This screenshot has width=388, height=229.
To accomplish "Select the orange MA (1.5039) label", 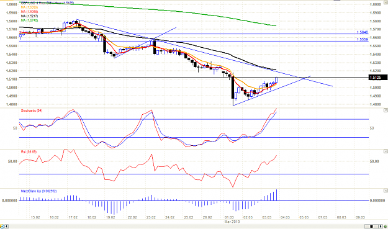I will click(29, 7).
